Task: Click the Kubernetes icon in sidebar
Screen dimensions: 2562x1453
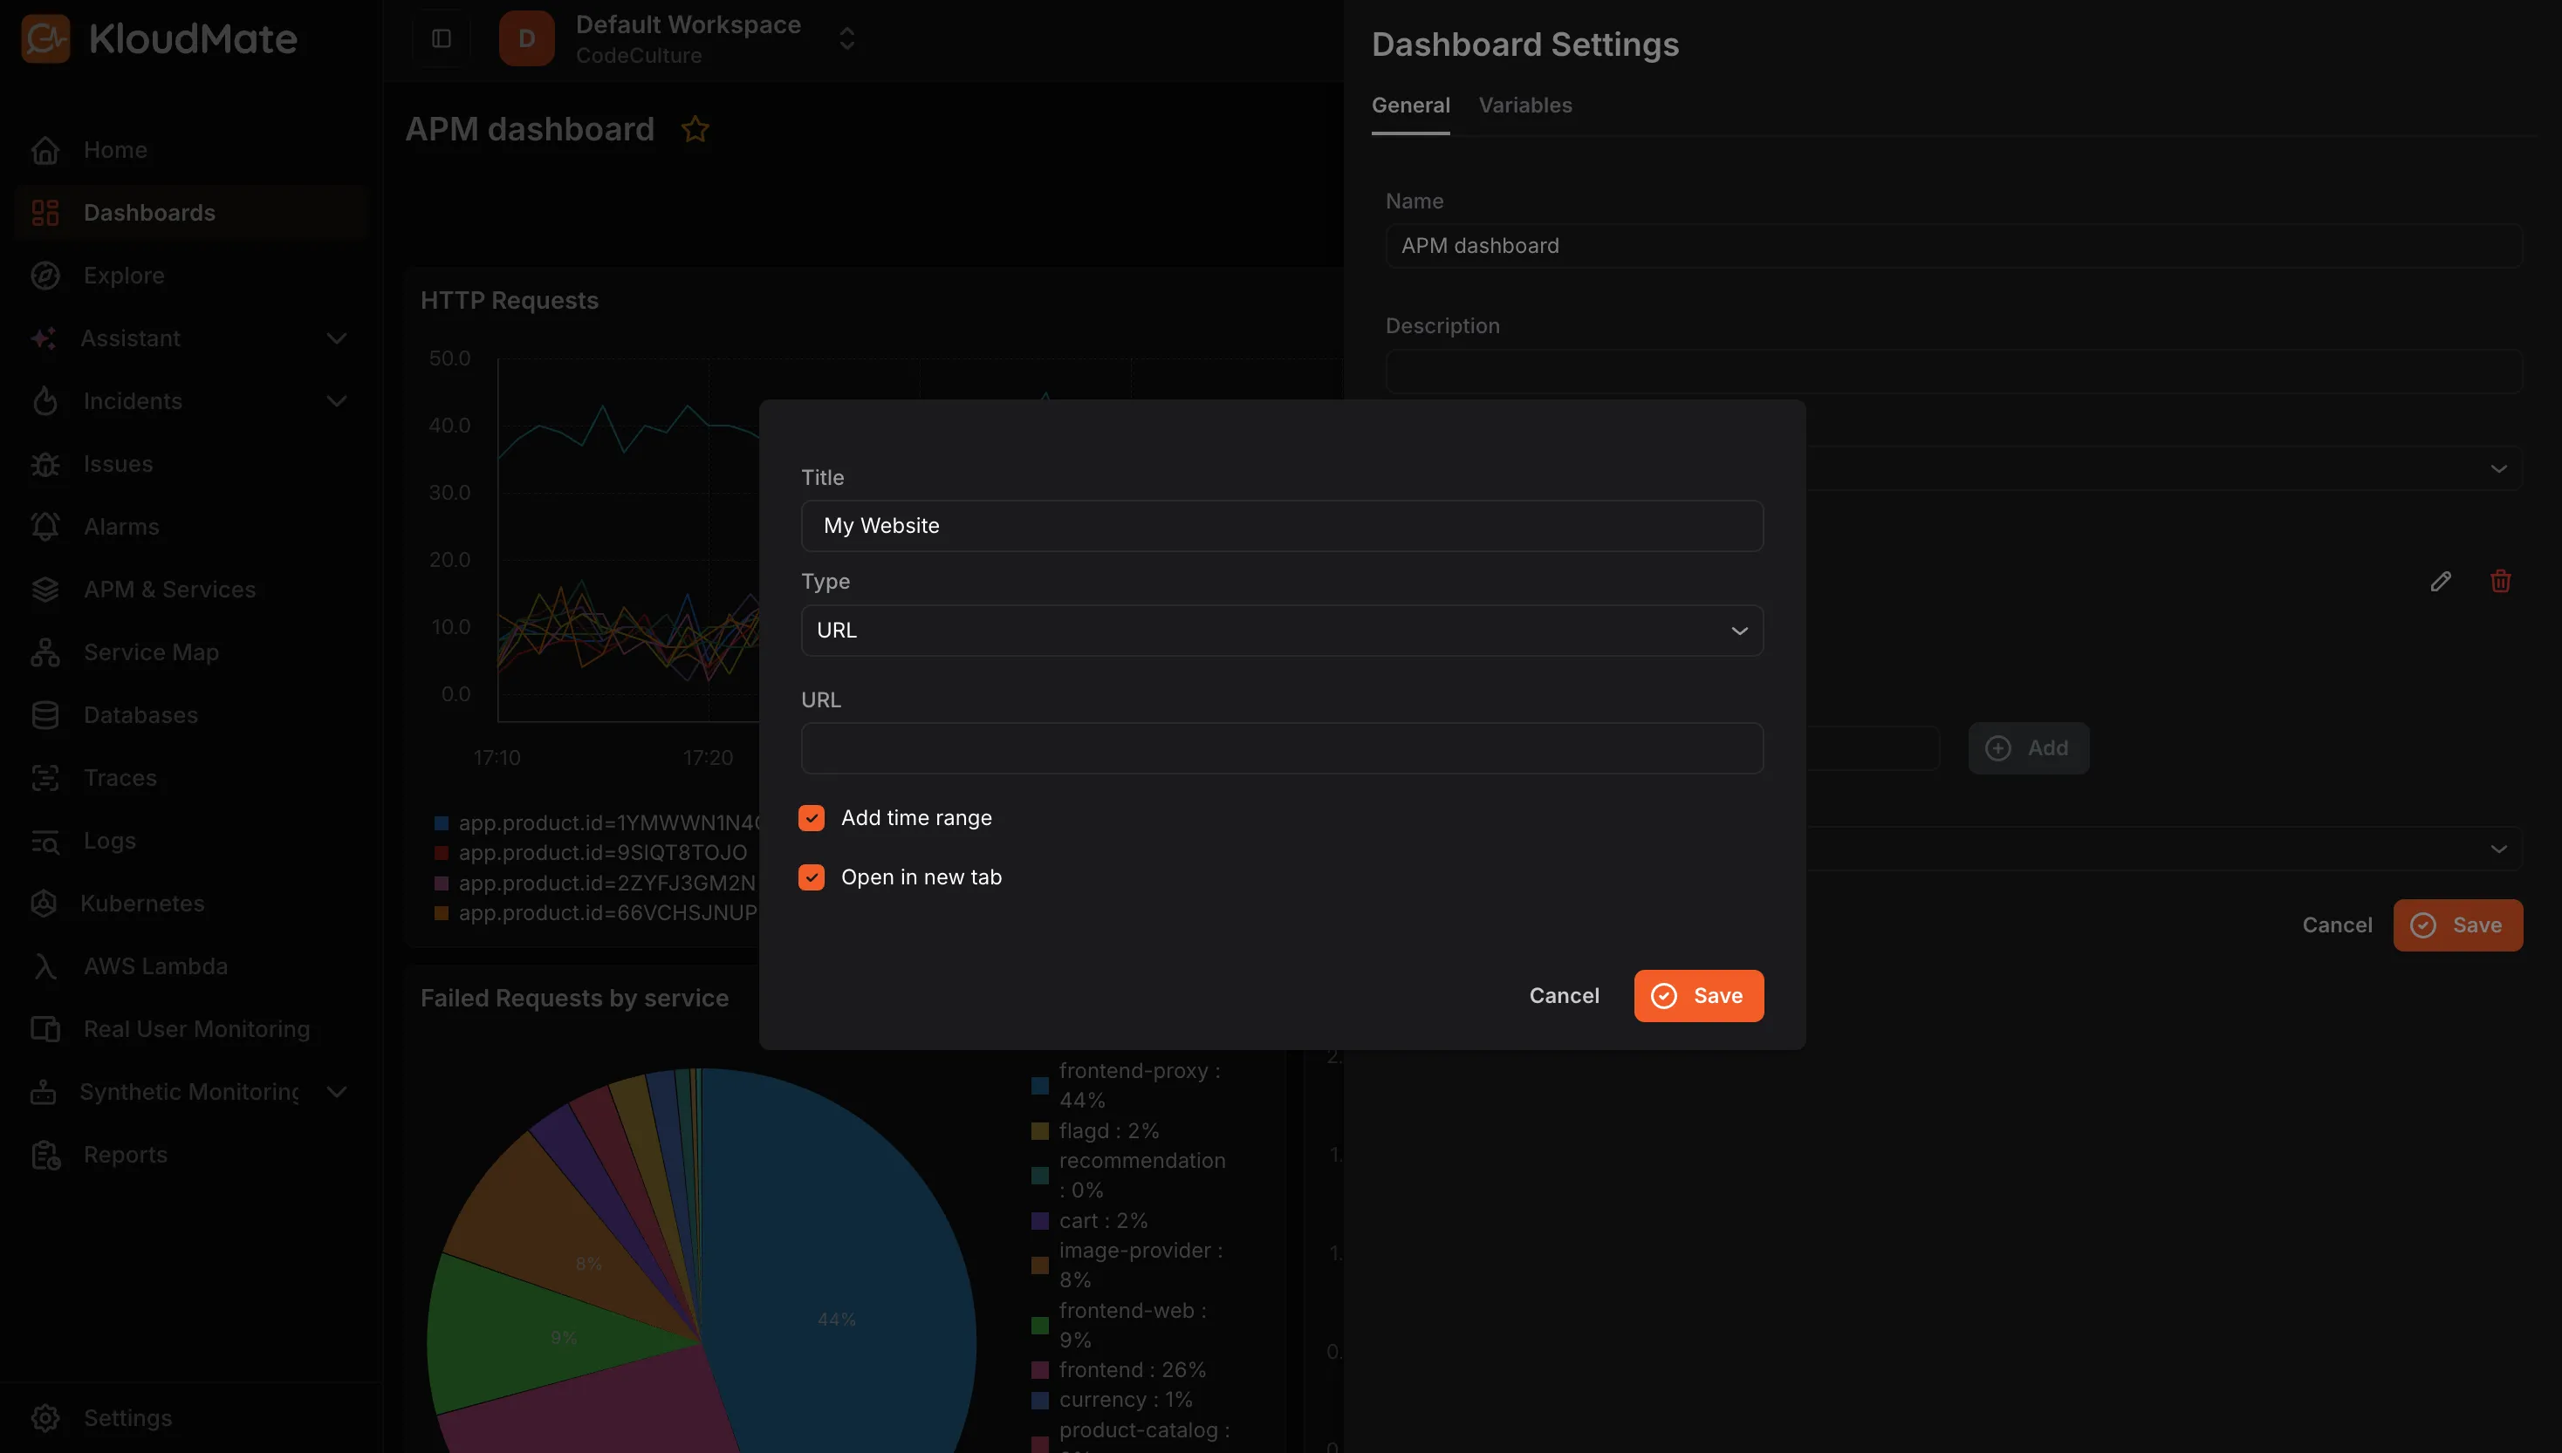Action: click(43, 904)
